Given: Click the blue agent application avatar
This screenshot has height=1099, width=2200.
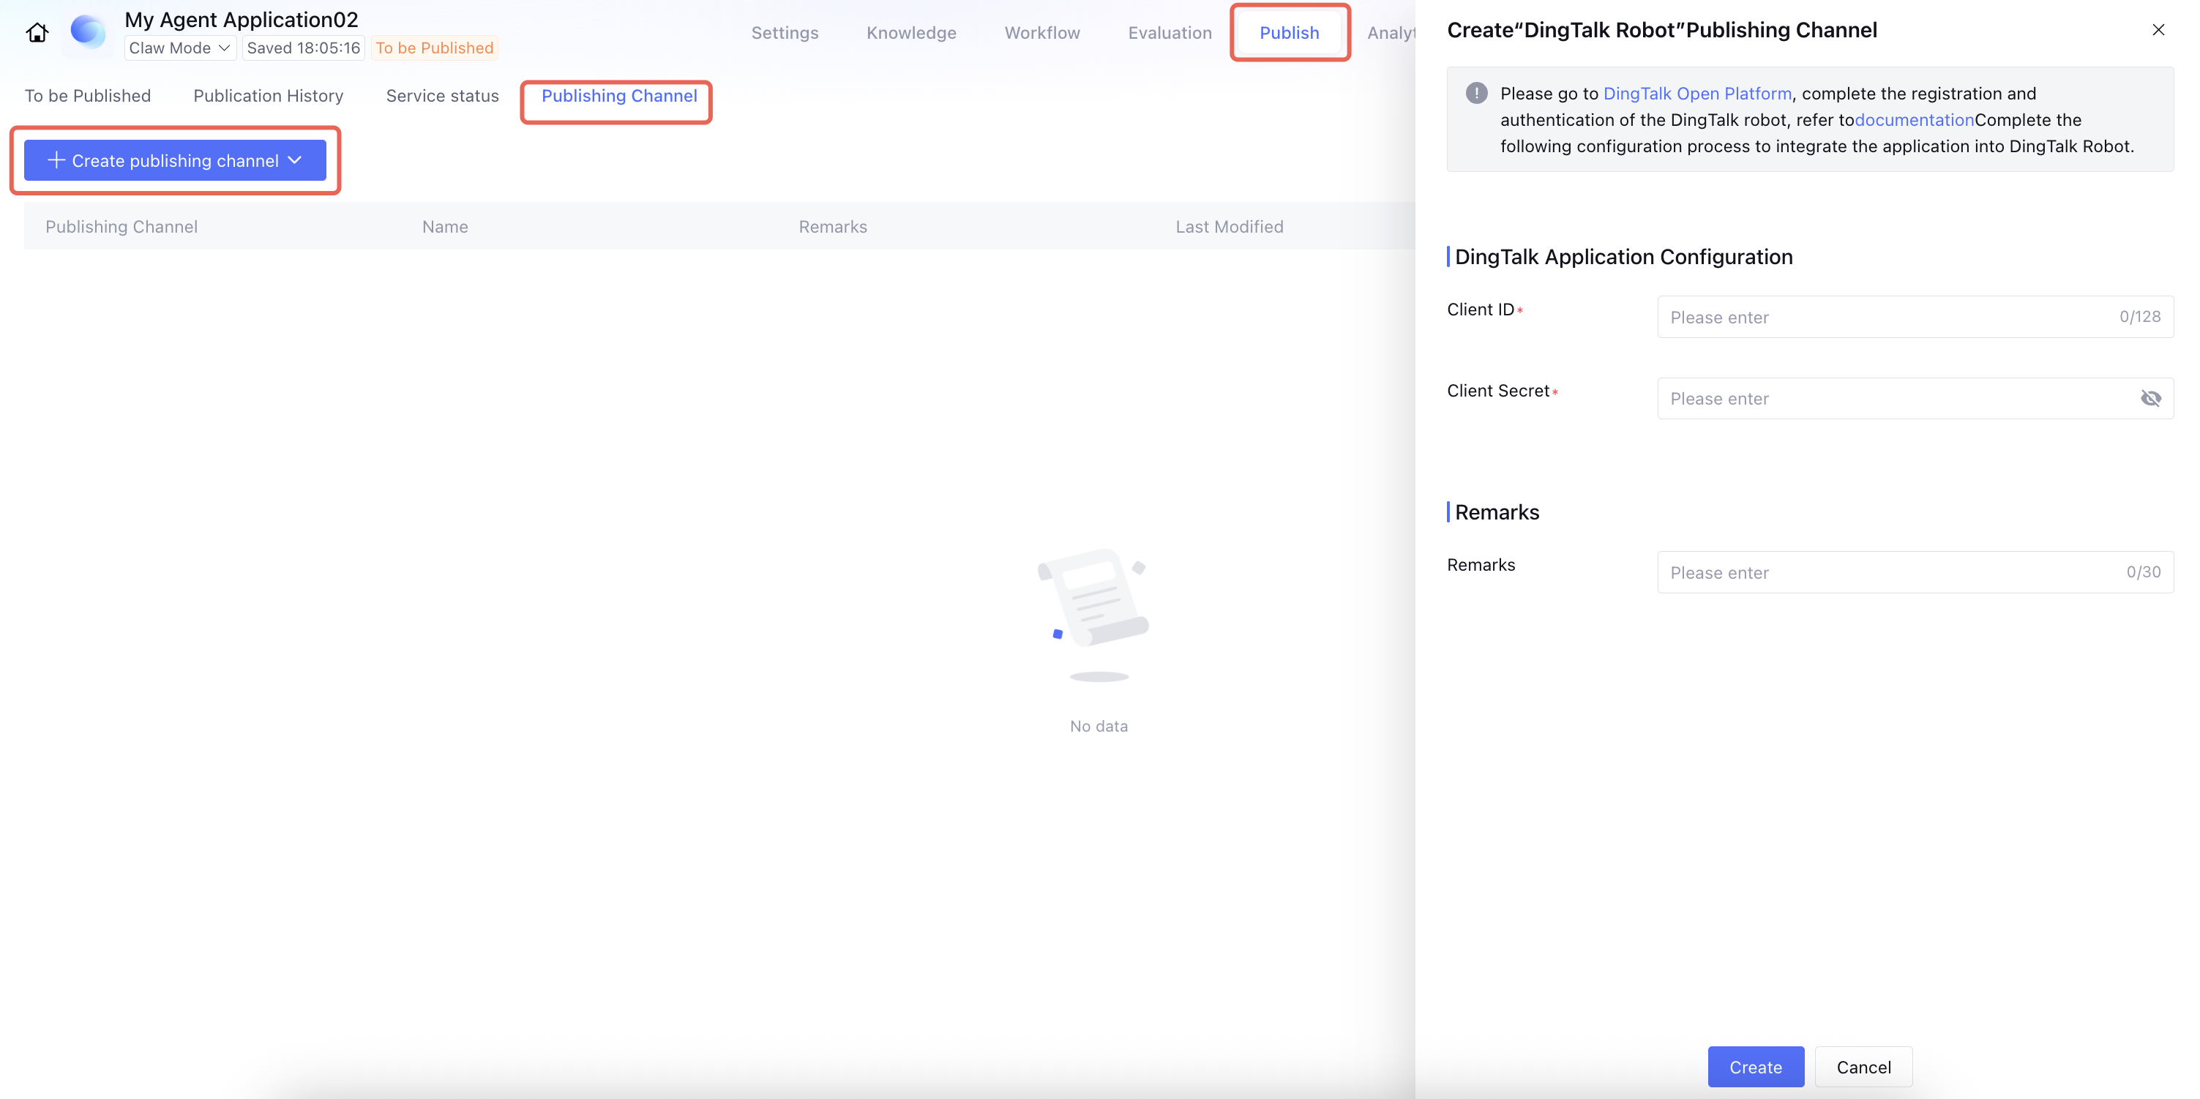Looking at the screenshot, I should 87,32.
